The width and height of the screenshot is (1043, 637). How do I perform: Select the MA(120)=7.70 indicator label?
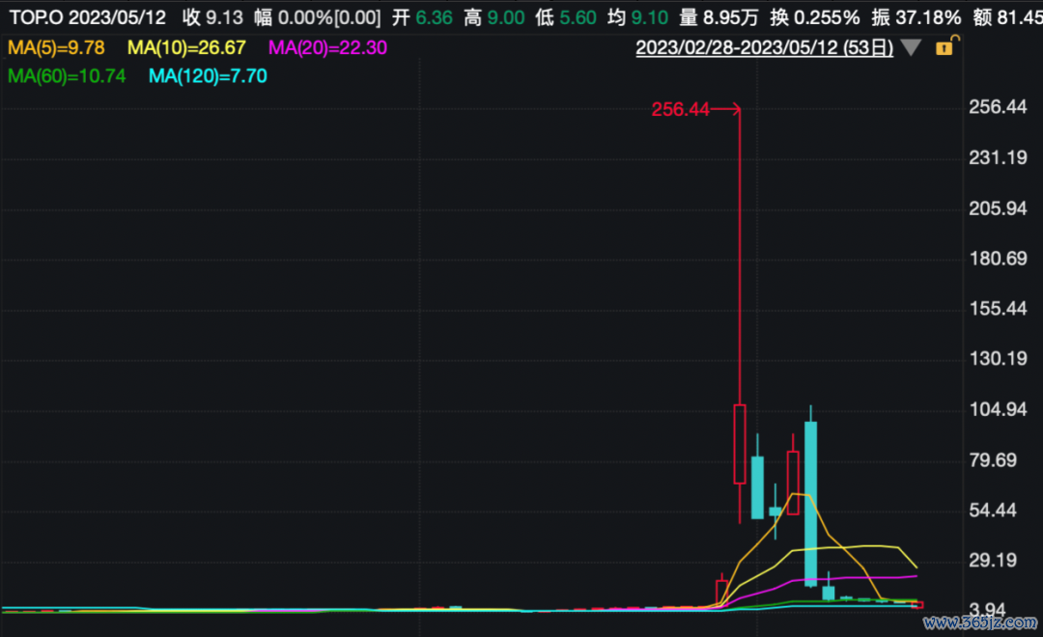coord(208,76)
